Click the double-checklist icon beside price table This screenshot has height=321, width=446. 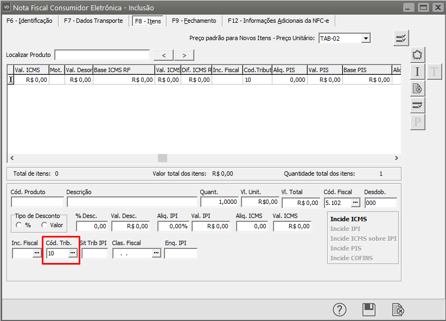coord(401,38)
